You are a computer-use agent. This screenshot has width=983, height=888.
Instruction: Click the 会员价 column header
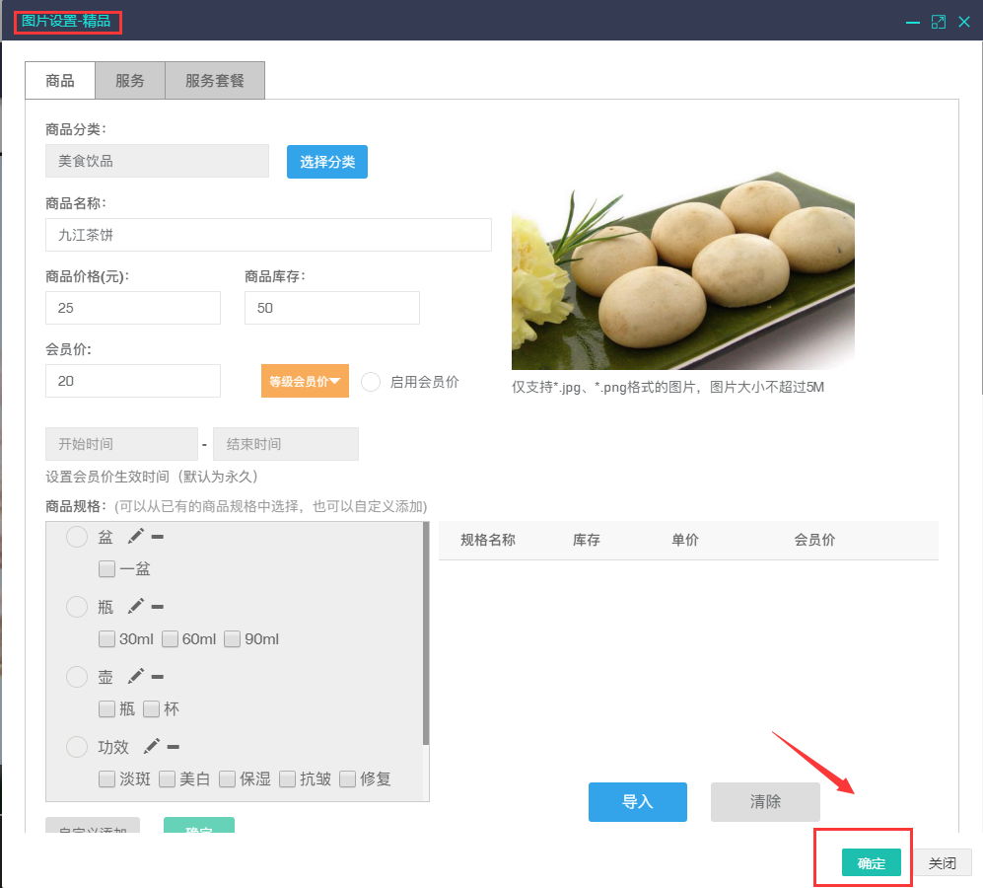point(814,540)
